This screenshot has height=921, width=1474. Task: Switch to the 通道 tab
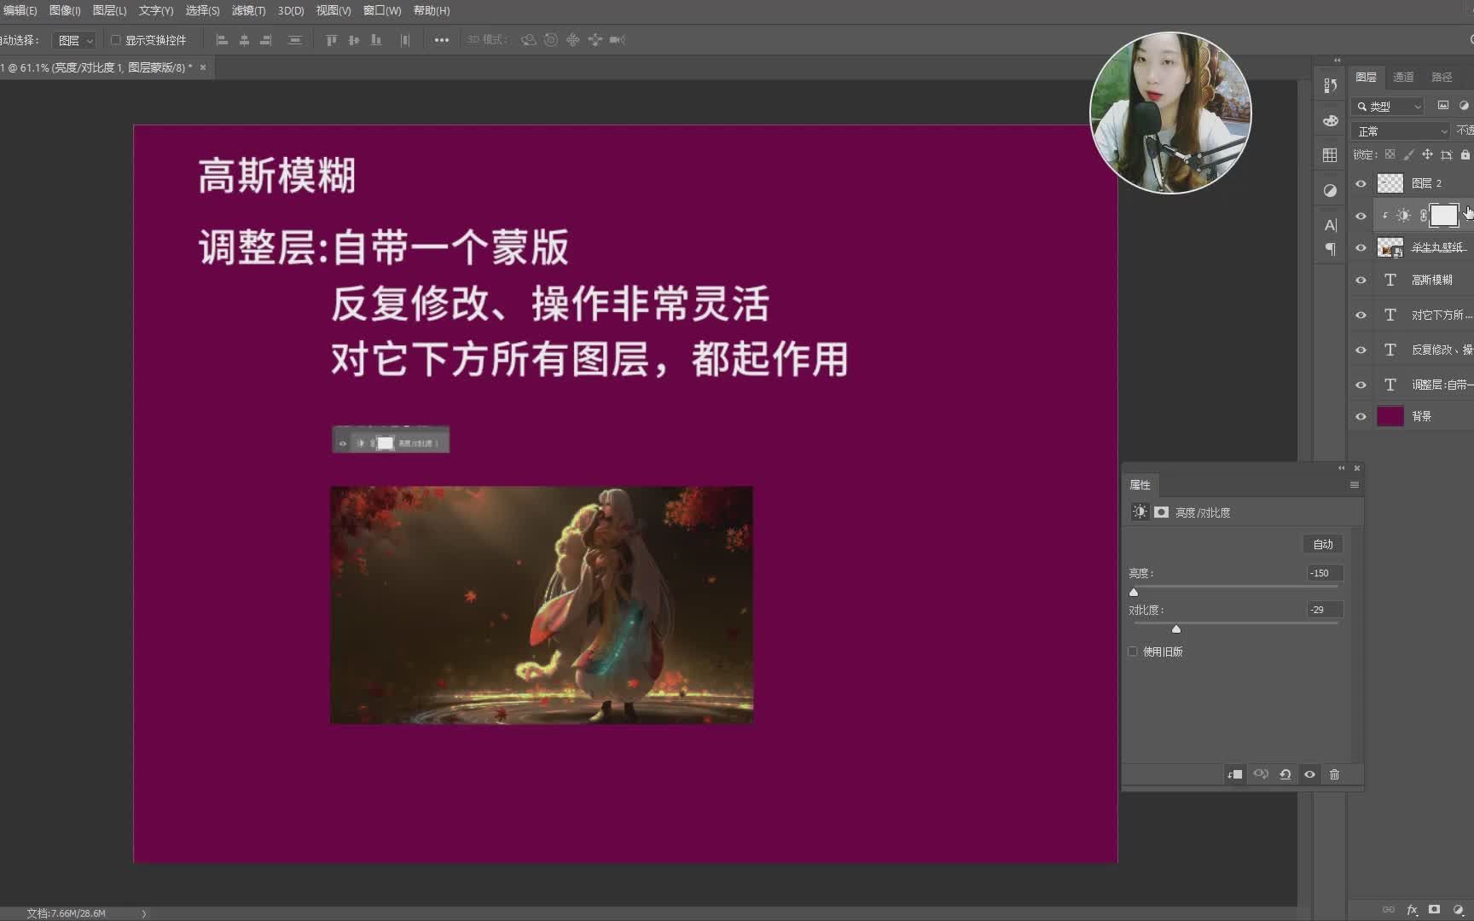click(x=1403, y=77)
